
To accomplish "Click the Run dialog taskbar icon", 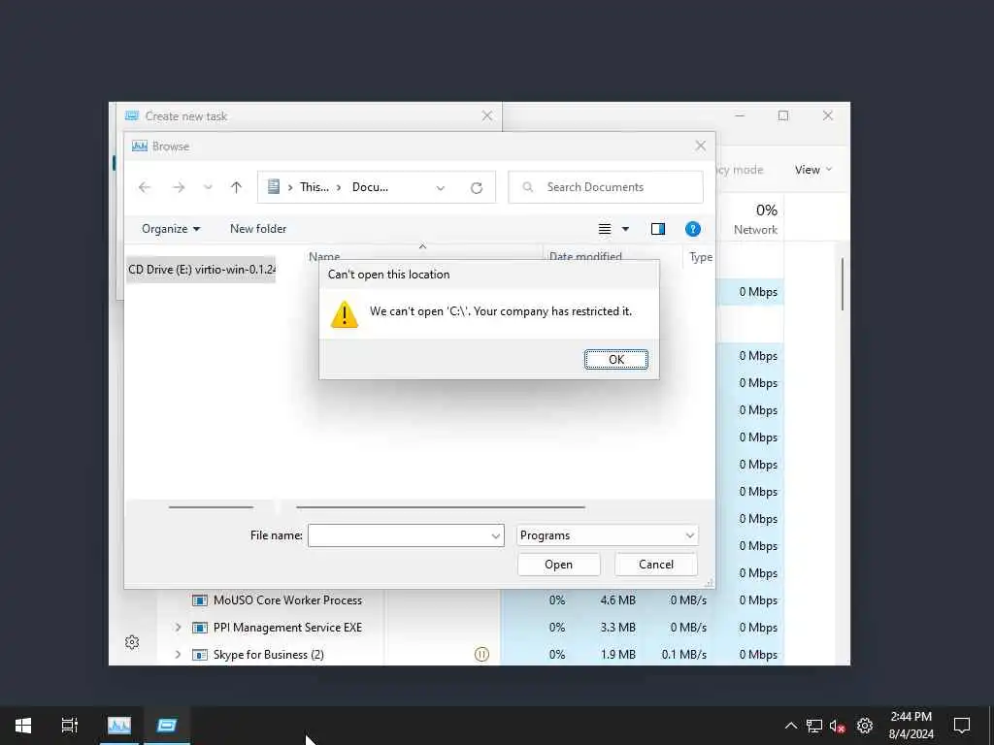I will pos(167,726).
